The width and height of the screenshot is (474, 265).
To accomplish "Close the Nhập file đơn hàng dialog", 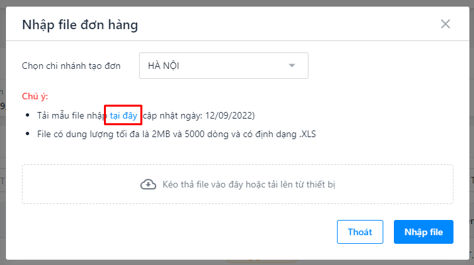I will (x=446, y=24).
